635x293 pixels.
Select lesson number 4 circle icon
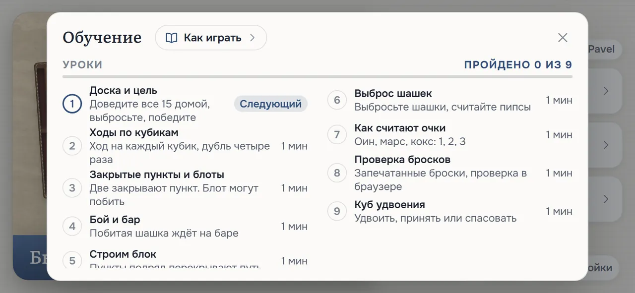pos(72,226)
